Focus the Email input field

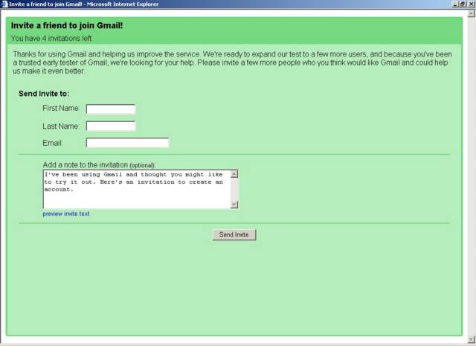[x=127, y=142]
